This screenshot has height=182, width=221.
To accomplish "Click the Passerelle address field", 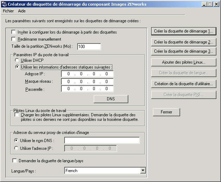I will click(87, 89).
